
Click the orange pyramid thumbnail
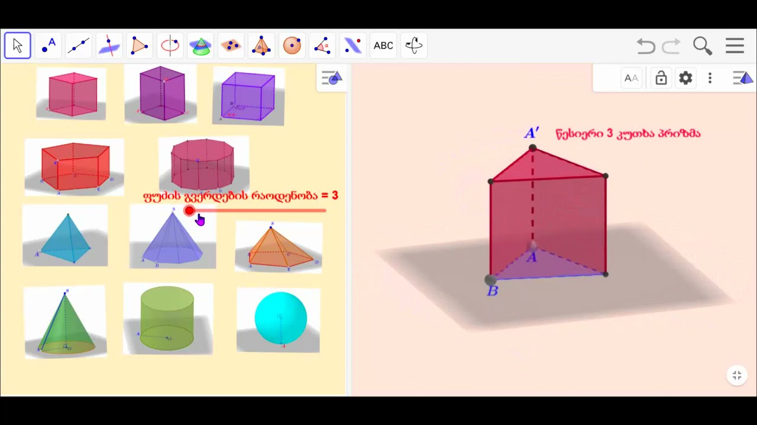click(x=279, y=247)
